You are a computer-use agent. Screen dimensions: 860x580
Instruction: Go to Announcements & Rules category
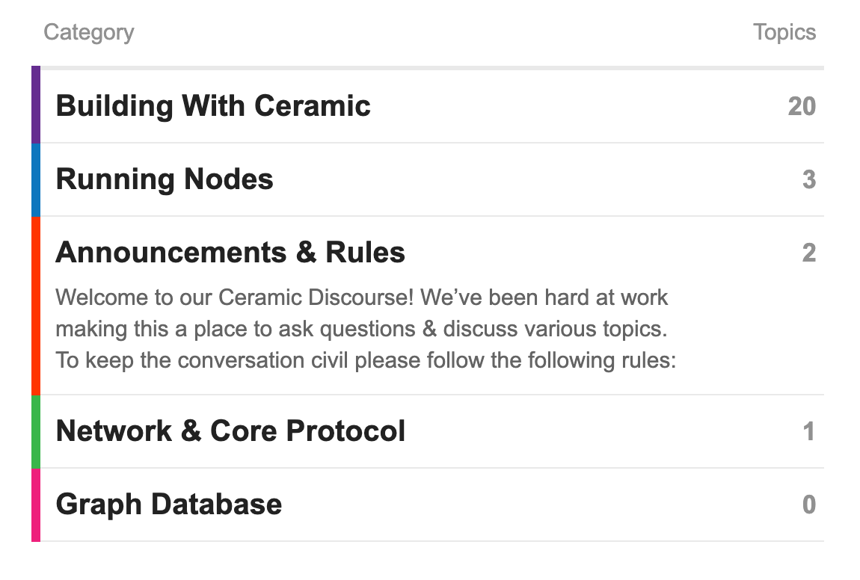tap(230, 253)
